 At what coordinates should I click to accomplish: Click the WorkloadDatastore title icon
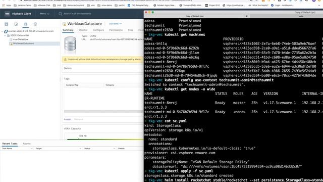coord(64,24)
